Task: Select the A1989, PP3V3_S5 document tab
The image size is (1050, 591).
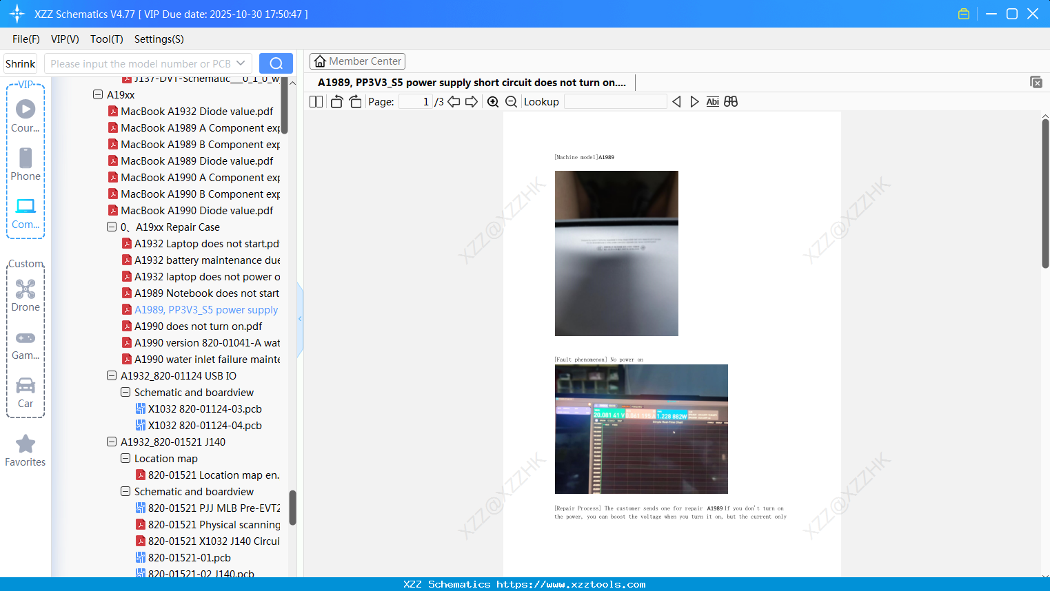Action: [x=472, y=83]
